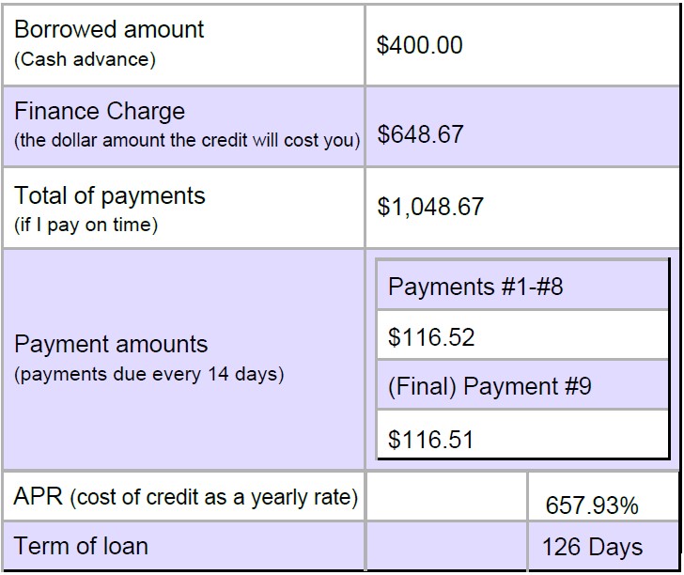Click the Payments #1-#8 header cell
This screenshot has width=684, height=575.
pos(522,287)
